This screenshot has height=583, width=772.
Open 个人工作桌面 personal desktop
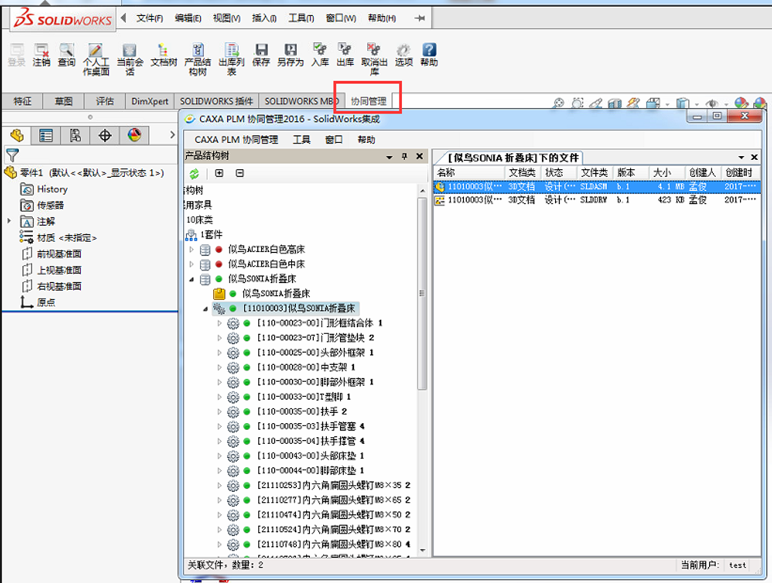point(96,59)
